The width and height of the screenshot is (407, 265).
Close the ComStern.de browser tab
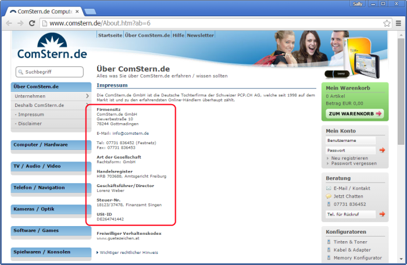pos(76,12)
